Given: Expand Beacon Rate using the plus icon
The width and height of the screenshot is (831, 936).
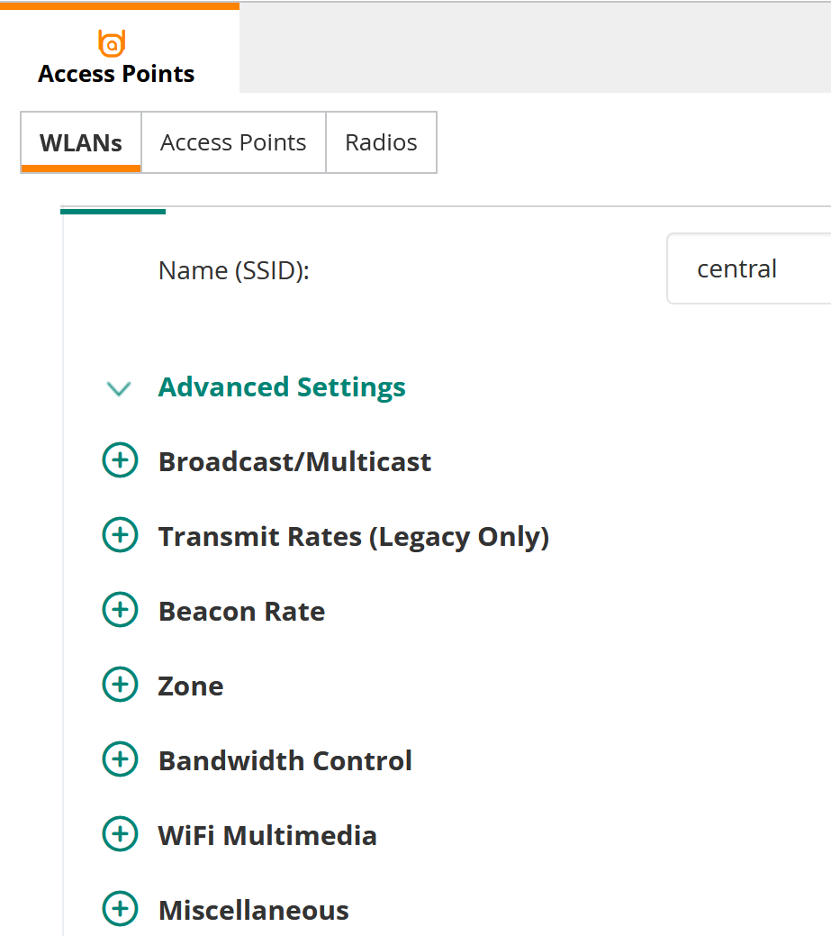Looking at the screenshot, I should pyautogui.click(x=120, y=610).
